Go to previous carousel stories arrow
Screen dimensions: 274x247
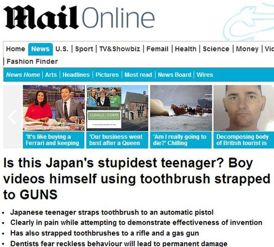(x=12, y=117)
